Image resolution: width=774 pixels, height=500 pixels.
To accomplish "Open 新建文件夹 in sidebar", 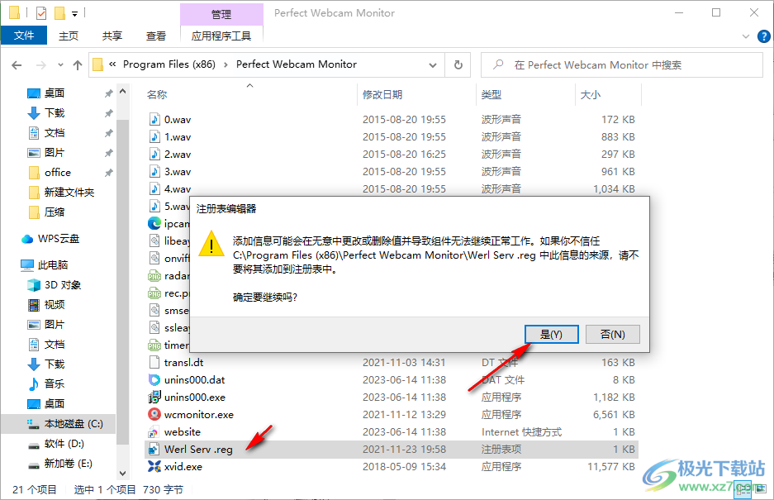I will [69, 193].
